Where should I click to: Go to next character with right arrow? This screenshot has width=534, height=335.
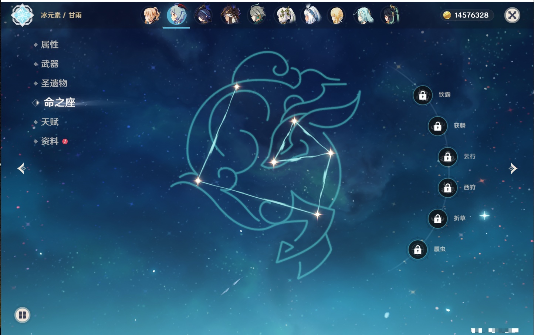(513, 168)
